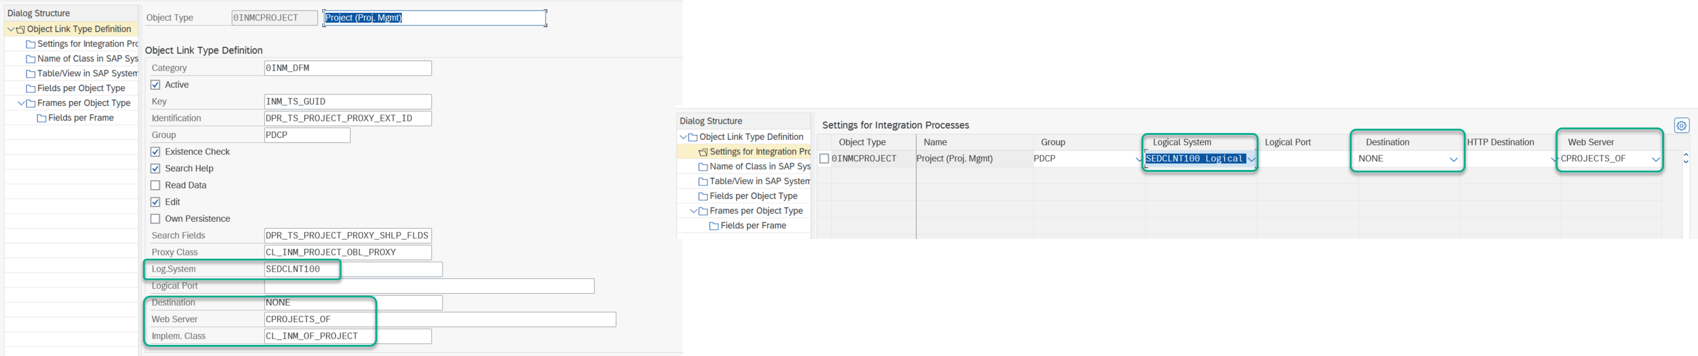Click the Logical Port column header

click(1288, 142)
